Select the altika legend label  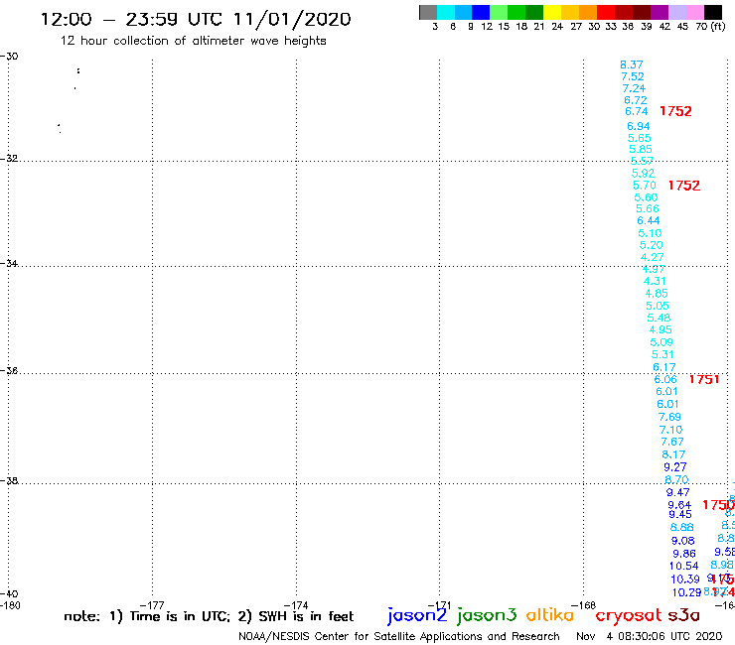tap(550, 615)
